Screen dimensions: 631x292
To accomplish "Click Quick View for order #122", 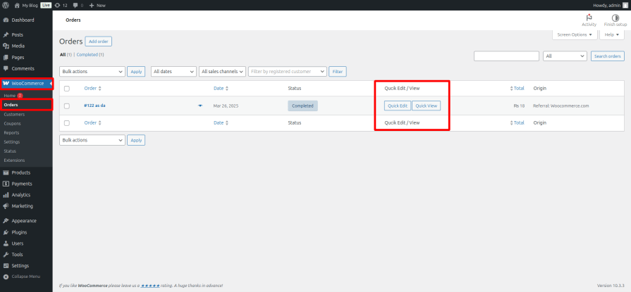I will coord(426,106).
